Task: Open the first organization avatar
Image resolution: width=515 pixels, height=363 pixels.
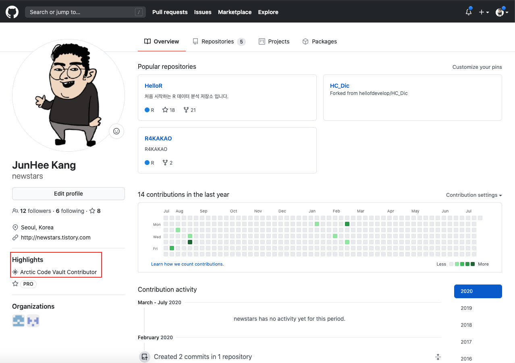Action: [19, 321]
